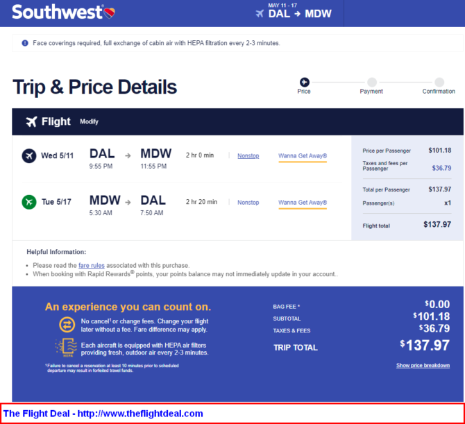The width and height of the screenshot is (465, 424).
Task: Click the yellow change-flight arrows icon
Action: click(x=67, y=325)
